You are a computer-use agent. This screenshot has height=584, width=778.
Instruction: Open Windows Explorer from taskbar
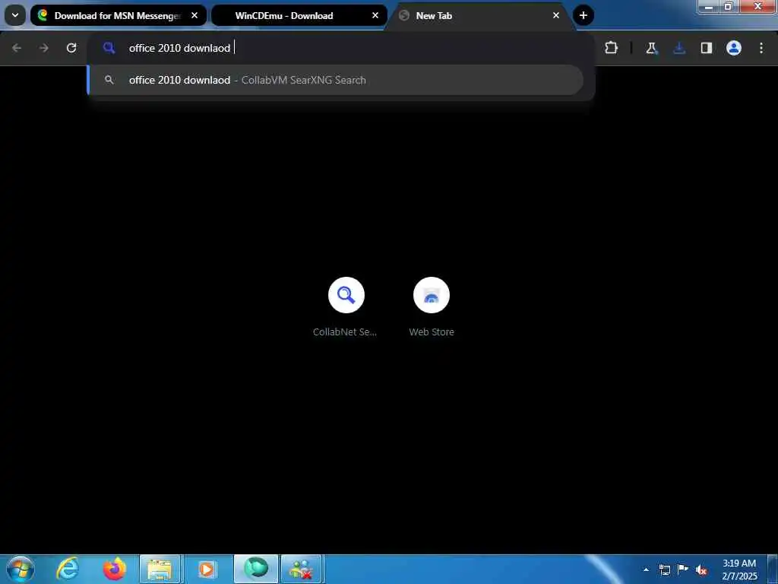coord(160,569)
